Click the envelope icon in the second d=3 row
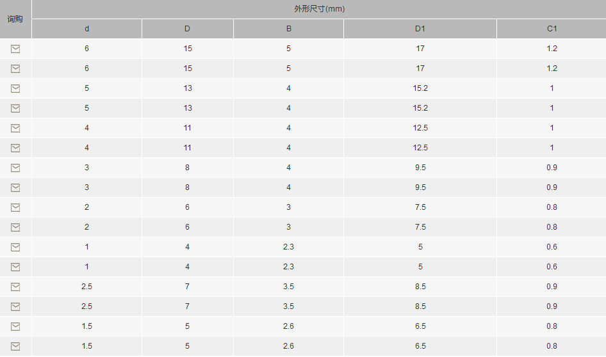606x357 pixels. (x=15, y=187)
